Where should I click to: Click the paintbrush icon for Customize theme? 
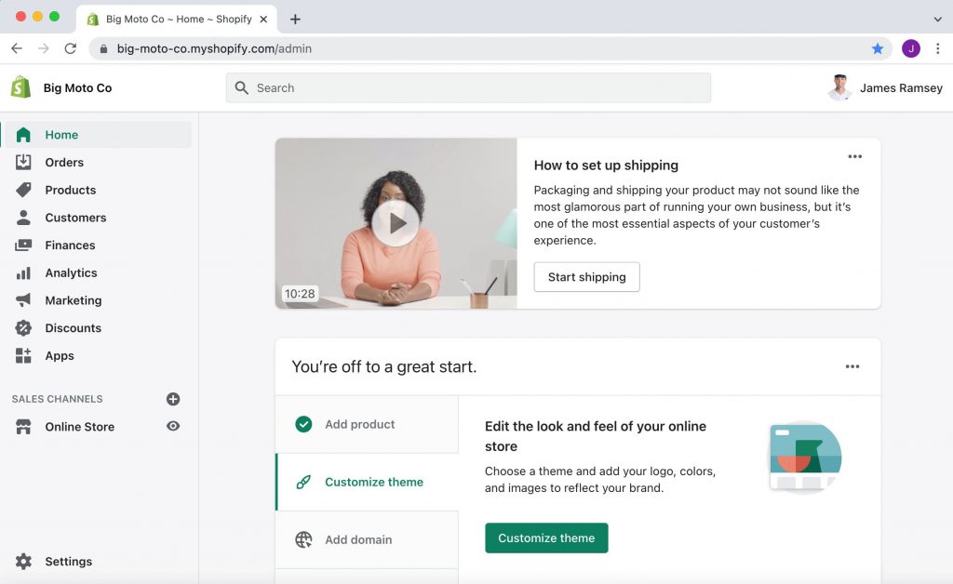(303, 482)
